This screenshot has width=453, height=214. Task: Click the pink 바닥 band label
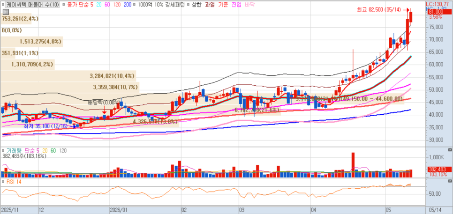point(249,5)
